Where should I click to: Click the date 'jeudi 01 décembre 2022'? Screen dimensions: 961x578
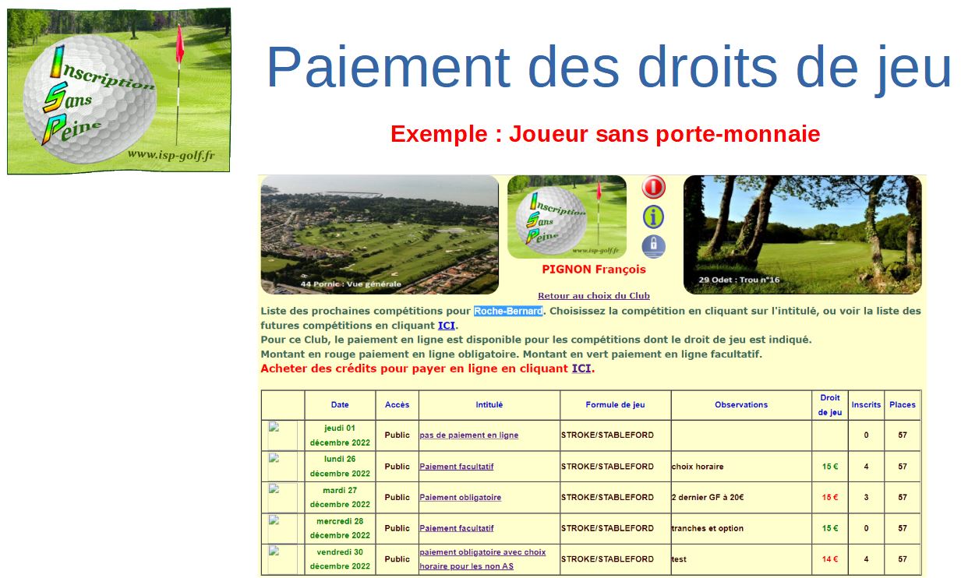pos(340,435)
